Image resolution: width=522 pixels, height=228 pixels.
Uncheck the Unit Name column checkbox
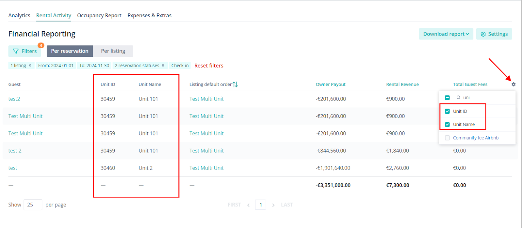click(x=447, y=125)
